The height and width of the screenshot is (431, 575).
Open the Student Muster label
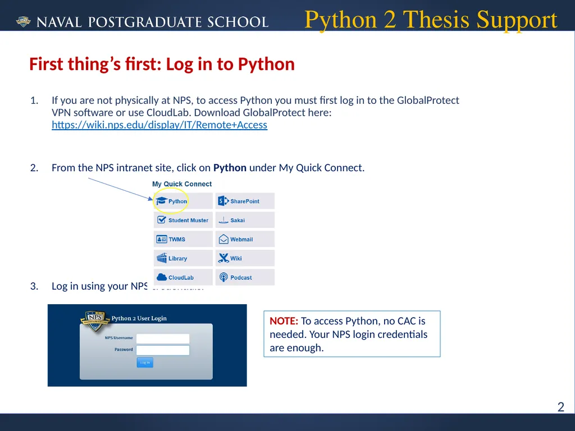(188, 220)
